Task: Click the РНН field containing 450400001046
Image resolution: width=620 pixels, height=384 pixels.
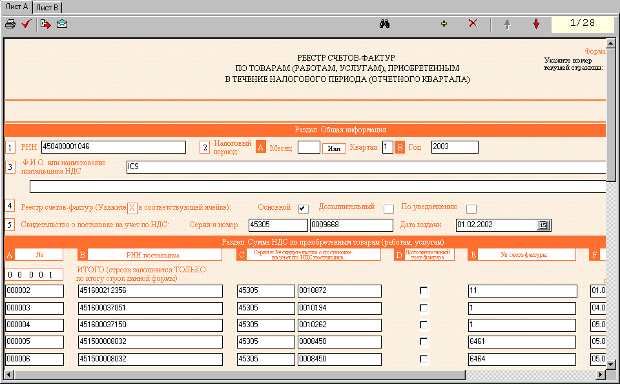Action: point(113,147)
